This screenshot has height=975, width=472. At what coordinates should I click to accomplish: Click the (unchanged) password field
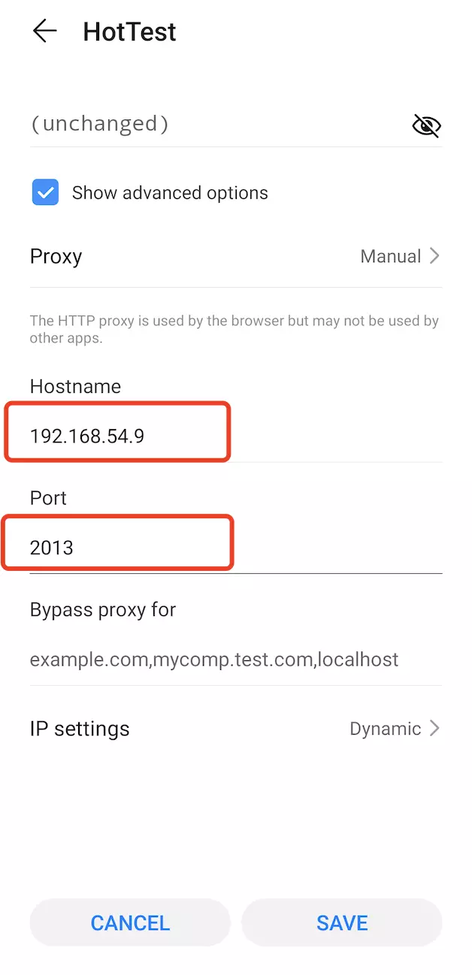click(216, 123)
